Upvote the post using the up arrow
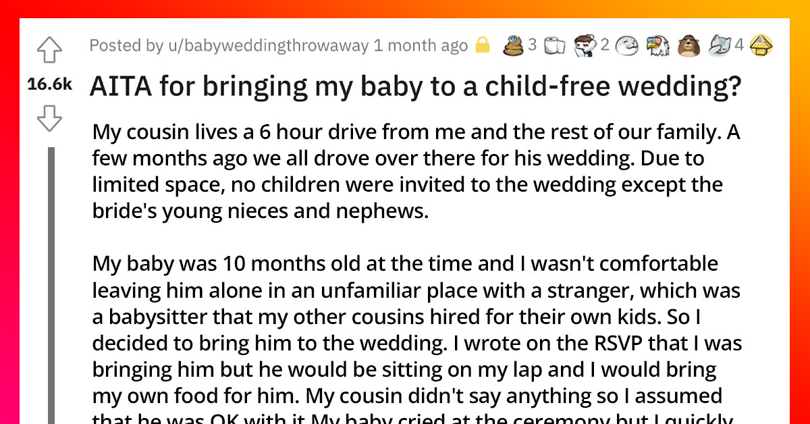This screenshot has height=424, width=810. pos(49,49)
